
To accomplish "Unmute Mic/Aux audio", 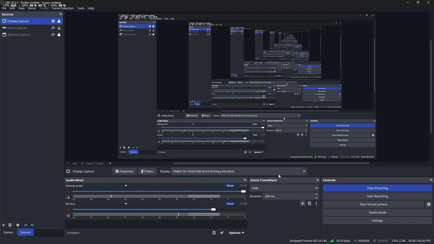I will click(68, 209).
